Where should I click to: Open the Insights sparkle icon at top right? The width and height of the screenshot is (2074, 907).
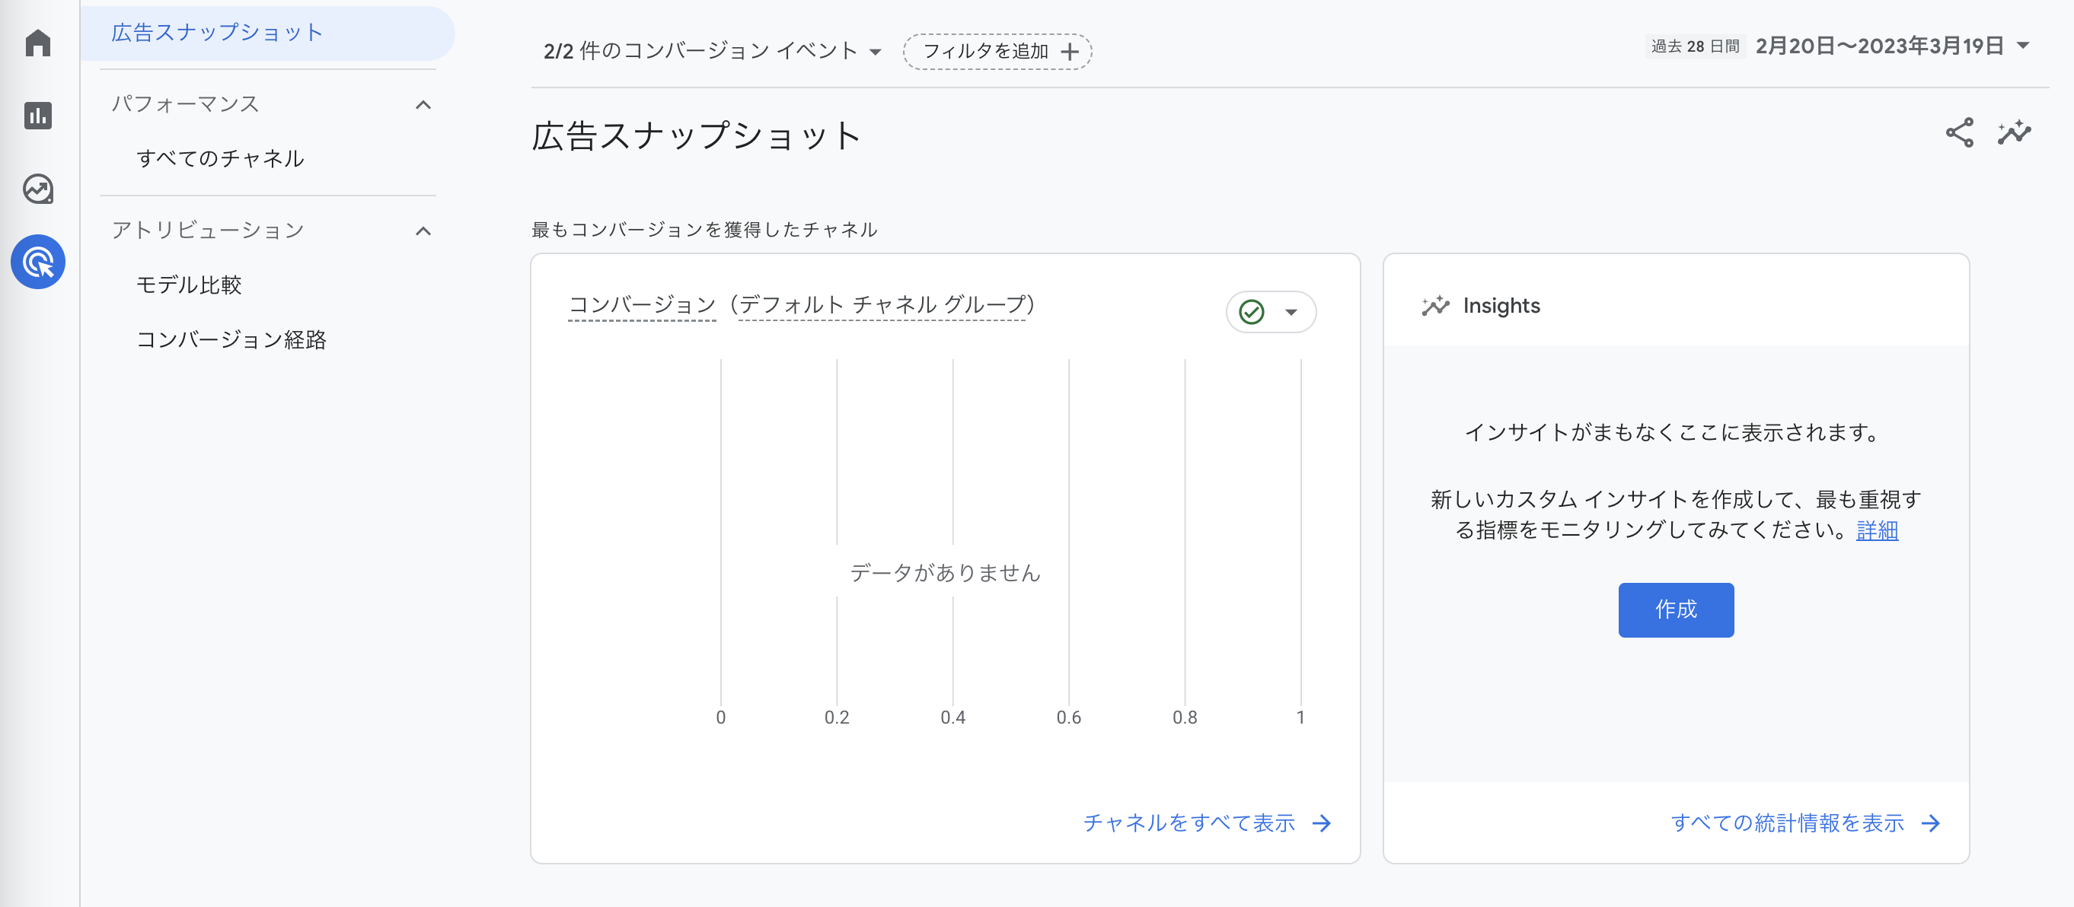point(2014,133)
